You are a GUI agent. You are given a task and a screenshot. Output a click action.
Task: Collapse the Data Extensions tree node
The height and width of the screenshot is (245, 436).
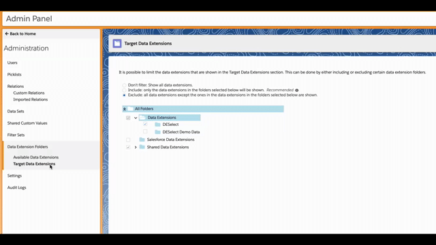(136, 118)
